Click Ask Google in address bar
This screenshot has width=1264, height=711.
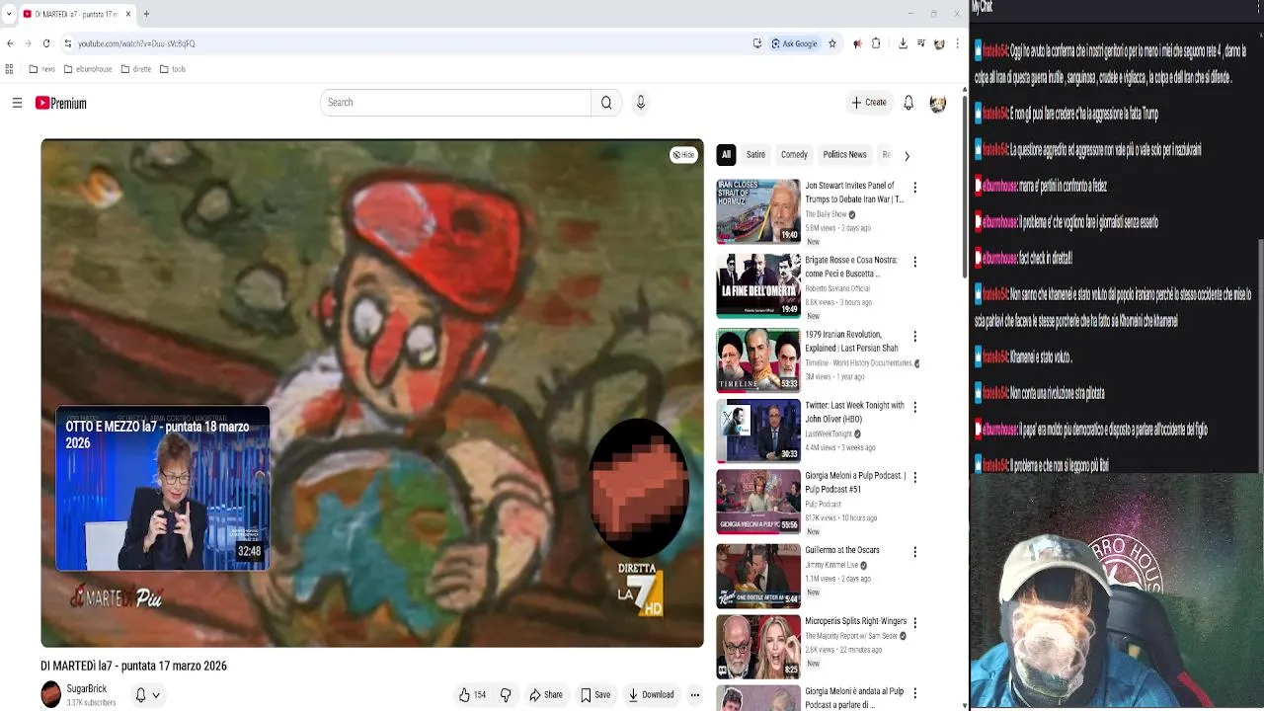[x=795, y=43]
